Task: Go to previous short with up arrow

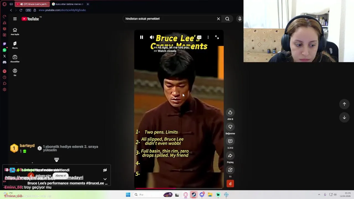Action: click(344, 104)
